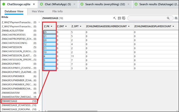This screenshot has height=112, width=179.
Task: Click Z_OPT cell with value 11
Action: [x=78, y=56]
